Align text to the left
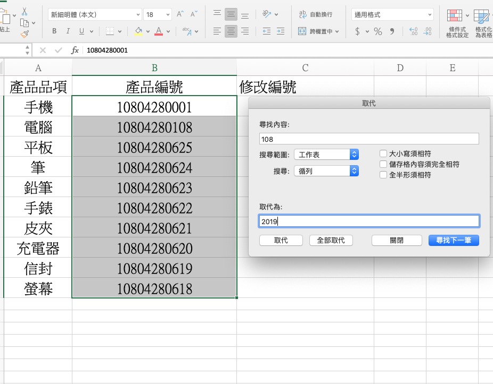493x384 pixels. (x=217, y=31)
